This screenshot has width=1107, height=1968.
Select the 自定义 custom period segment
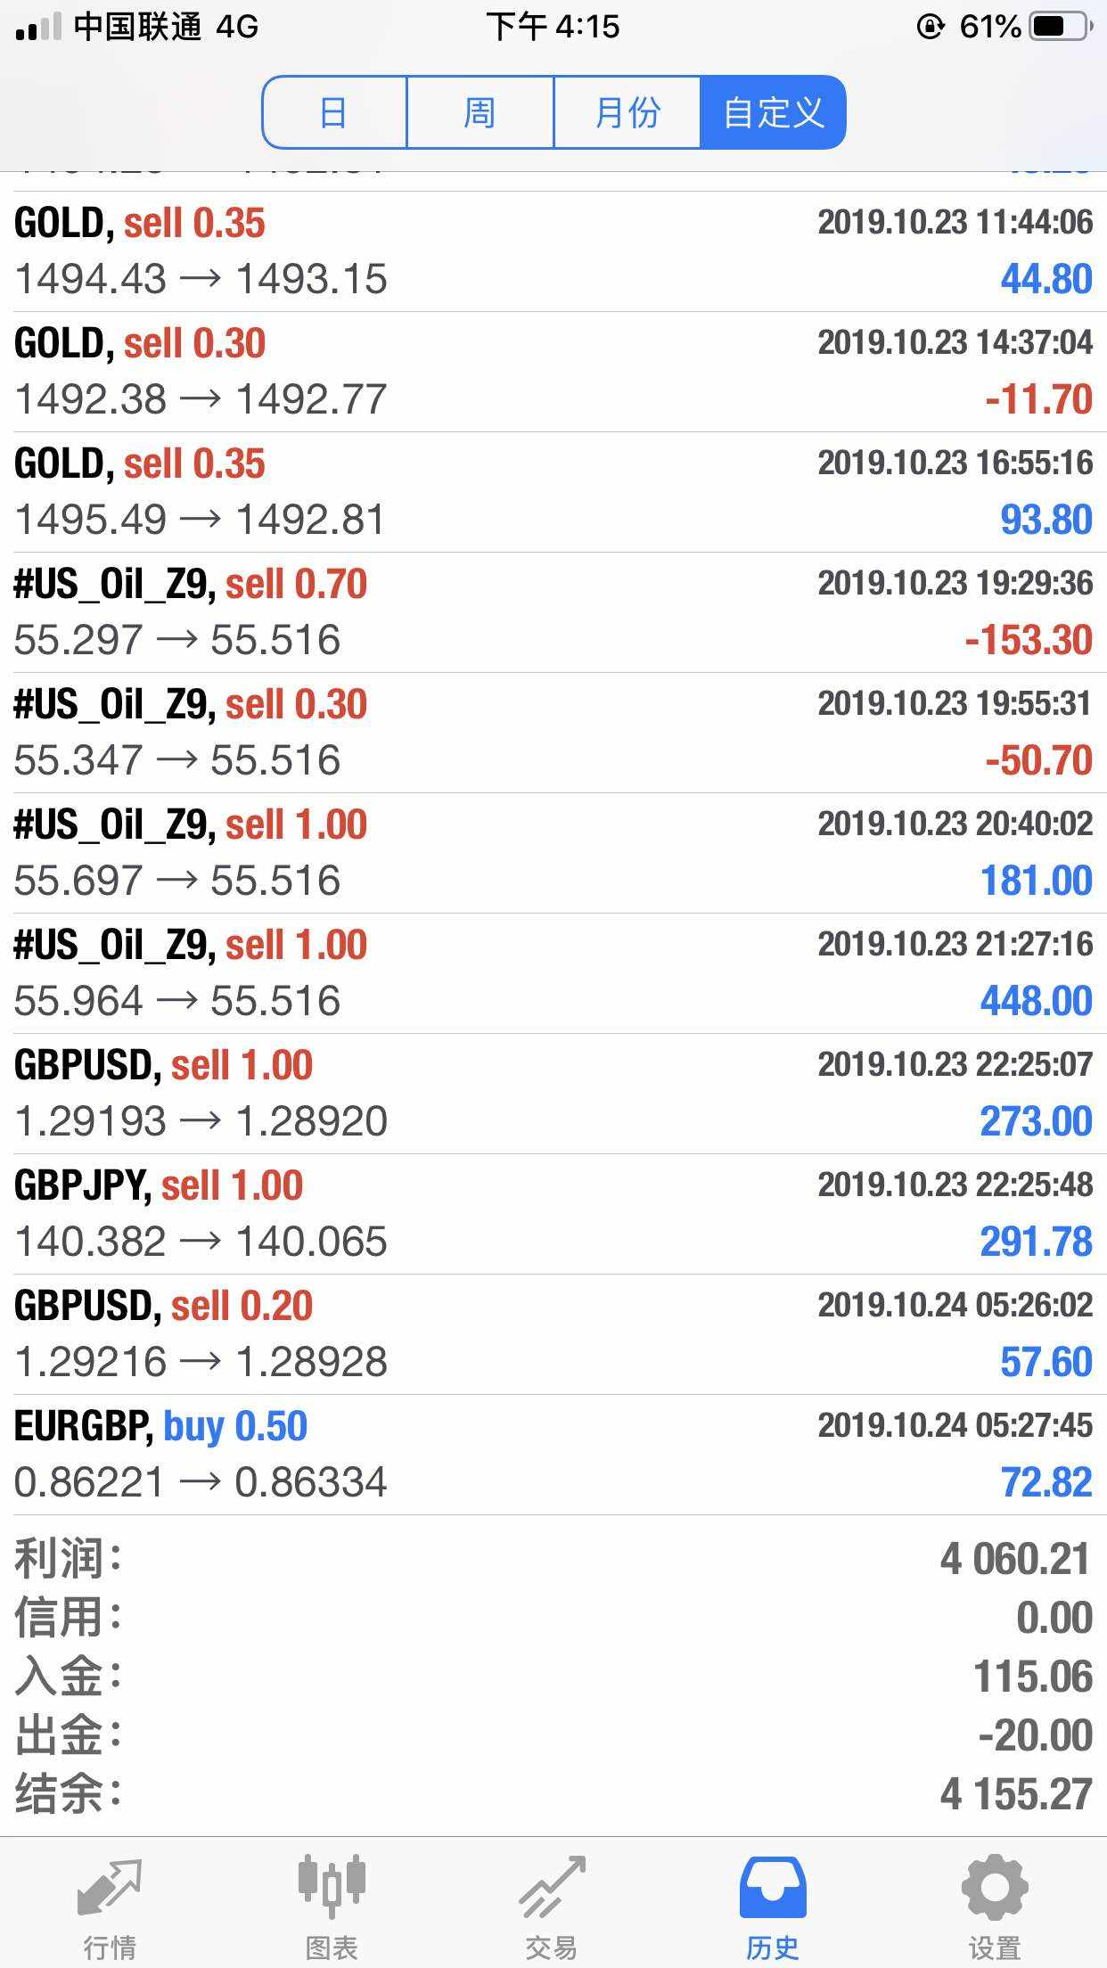click(x=773, y=112)
